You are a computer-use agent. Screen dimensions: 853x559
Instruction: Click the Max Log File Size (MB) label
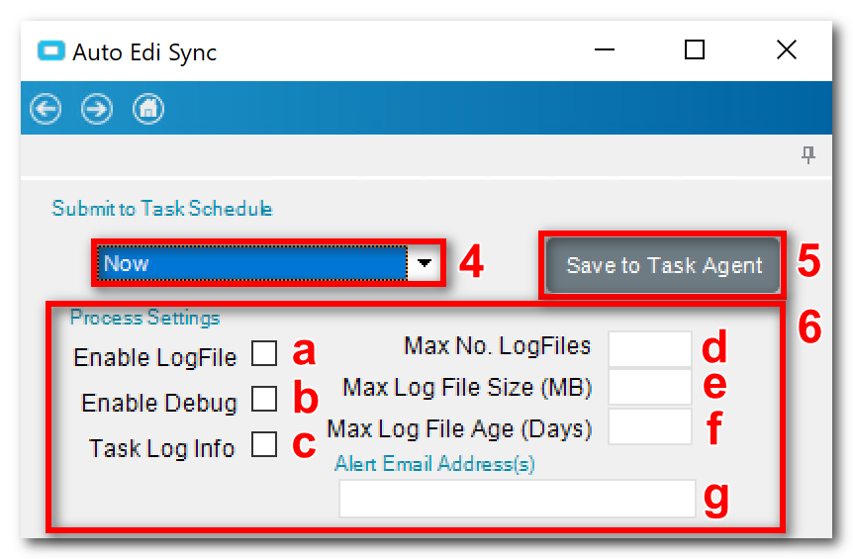pos(467,388)
